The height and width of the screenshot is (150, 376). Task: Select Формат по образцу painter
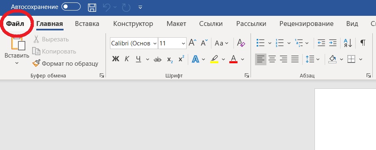coord(65,63)
